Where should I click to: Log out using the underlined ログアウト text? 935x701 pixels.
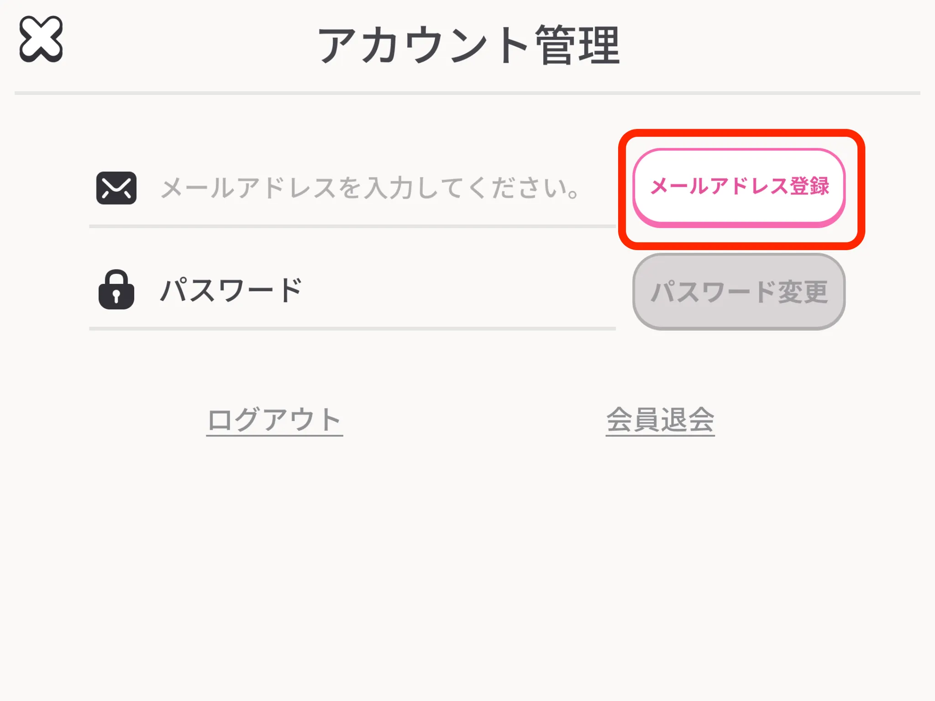click(274, 420)
